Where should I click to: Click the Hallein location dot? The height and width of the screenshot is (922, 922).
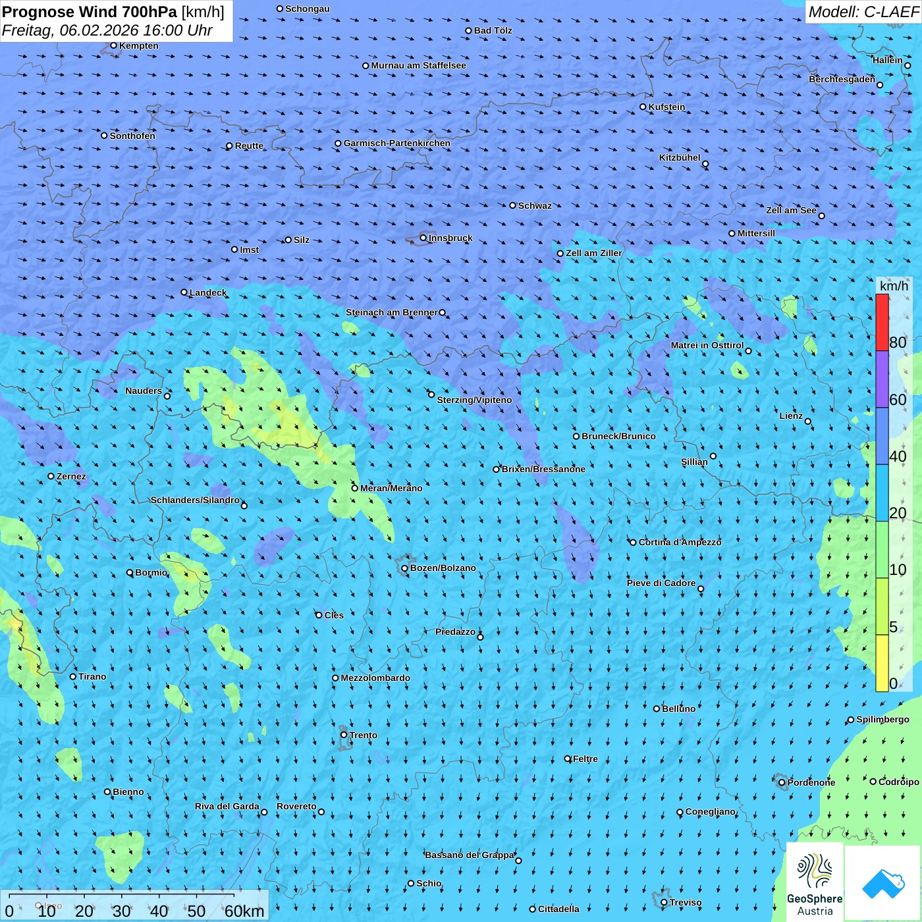point(908,65)
